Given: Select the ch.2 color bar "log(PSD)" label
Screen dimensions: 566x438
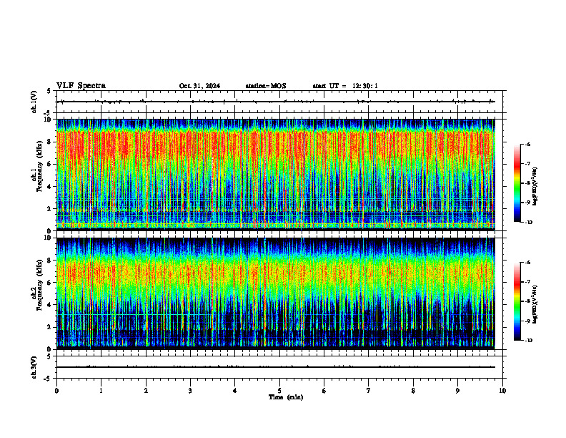Looking at the screenshot, I should click(535, 304).
